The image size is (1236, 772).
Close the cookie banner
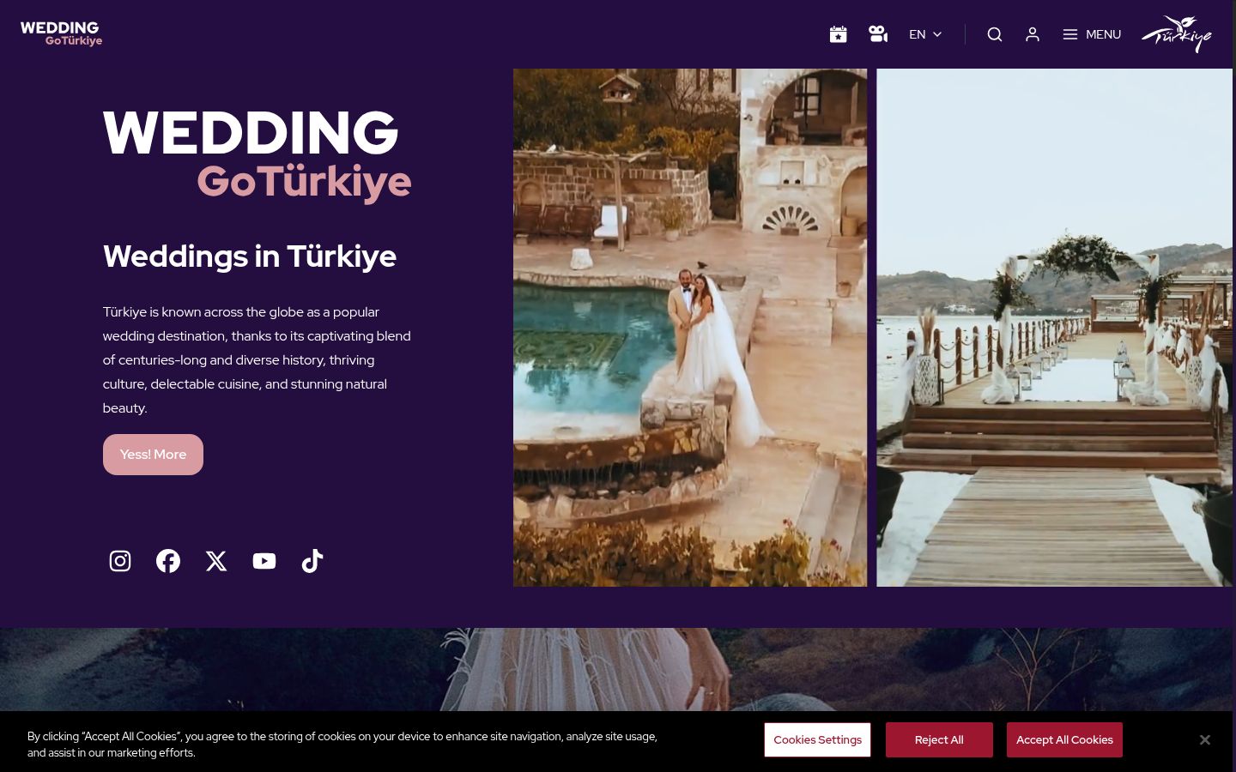(x=1205, y=740)
